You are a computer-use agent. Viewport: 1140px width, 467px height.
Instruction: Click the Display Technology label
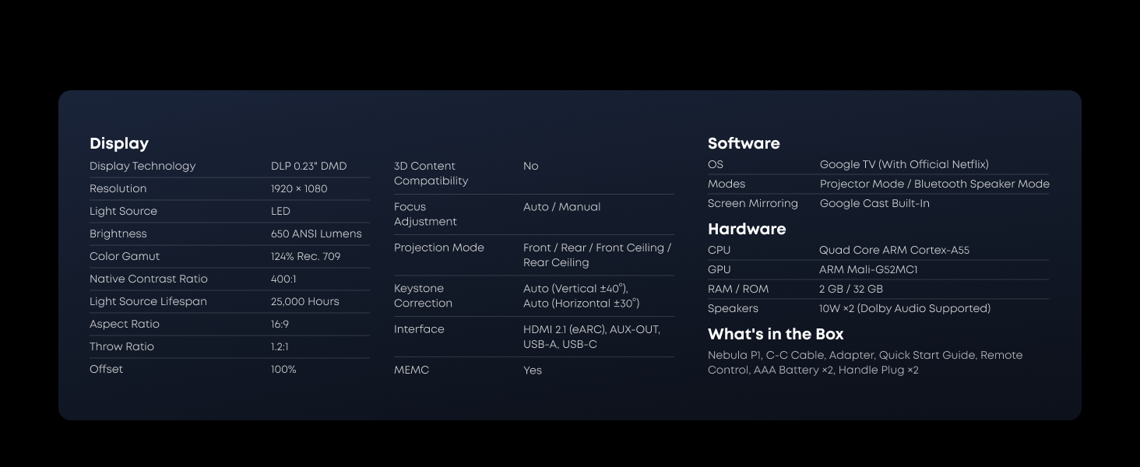(x=142, y=166)
